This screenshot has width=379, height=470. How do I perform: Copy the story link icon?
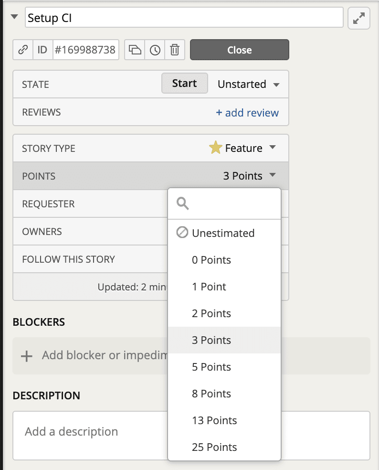[x=23, y=50]
